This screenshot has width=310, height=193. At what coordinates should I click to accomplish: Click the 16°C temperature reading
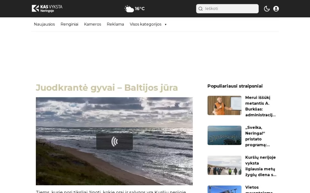pos(140,9)
